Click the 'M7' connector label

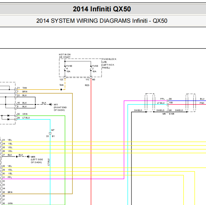[x=53, y=130]
